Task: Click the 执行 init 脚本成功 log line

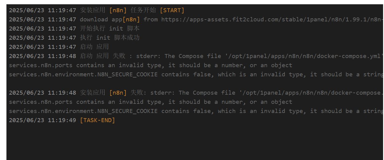Action: [x=74, y=38]
